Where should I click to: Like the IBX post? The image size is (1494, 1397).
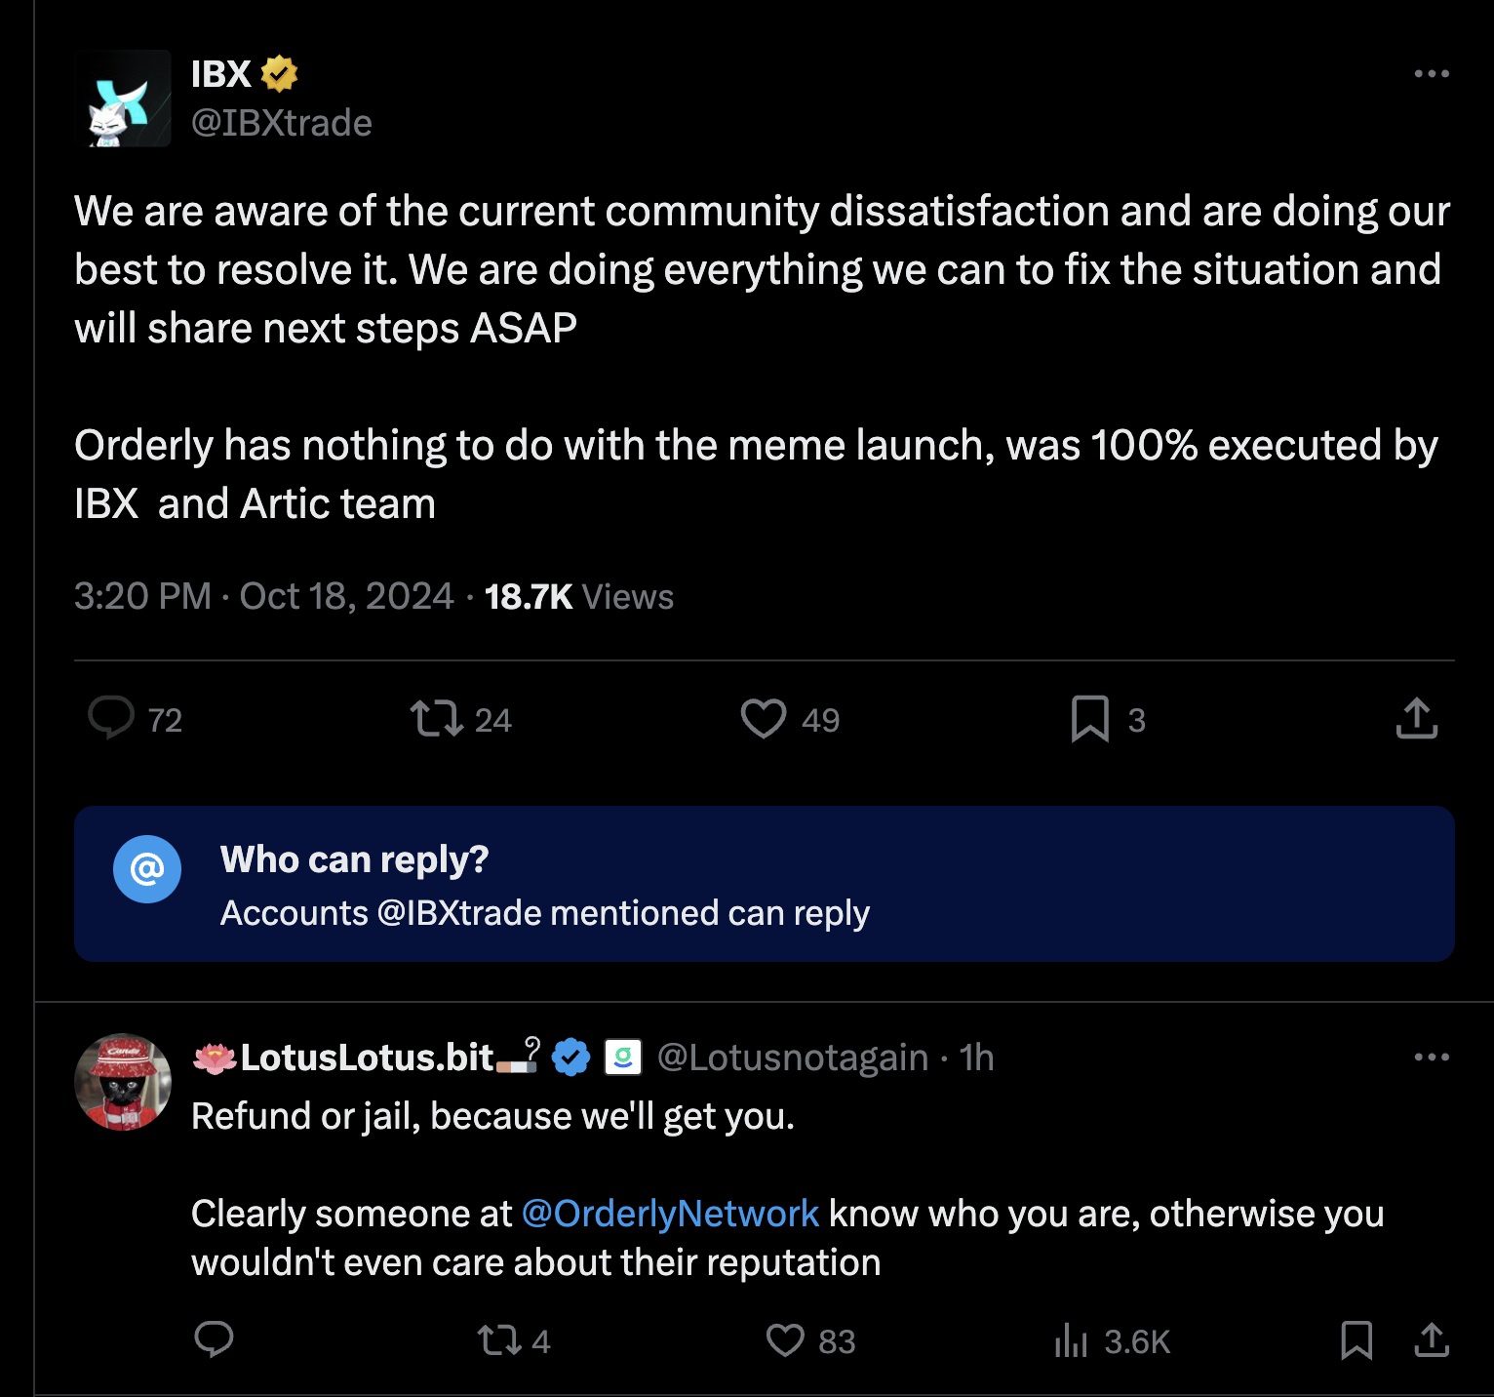coord(763,718)
